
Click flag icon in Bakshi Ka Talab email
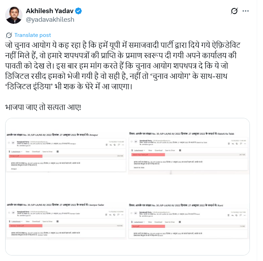(x=241, y=143)
